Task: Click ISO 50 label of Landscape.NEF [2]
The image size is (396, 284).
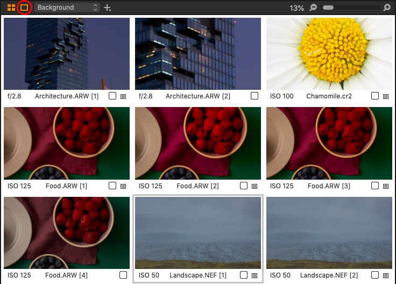Action: [x=280, y=275]
